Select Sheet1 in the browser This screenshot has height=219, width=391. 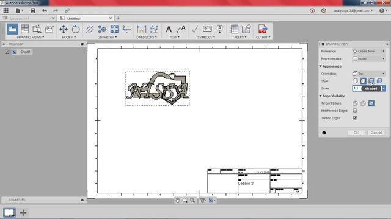(x=25, y=52)
